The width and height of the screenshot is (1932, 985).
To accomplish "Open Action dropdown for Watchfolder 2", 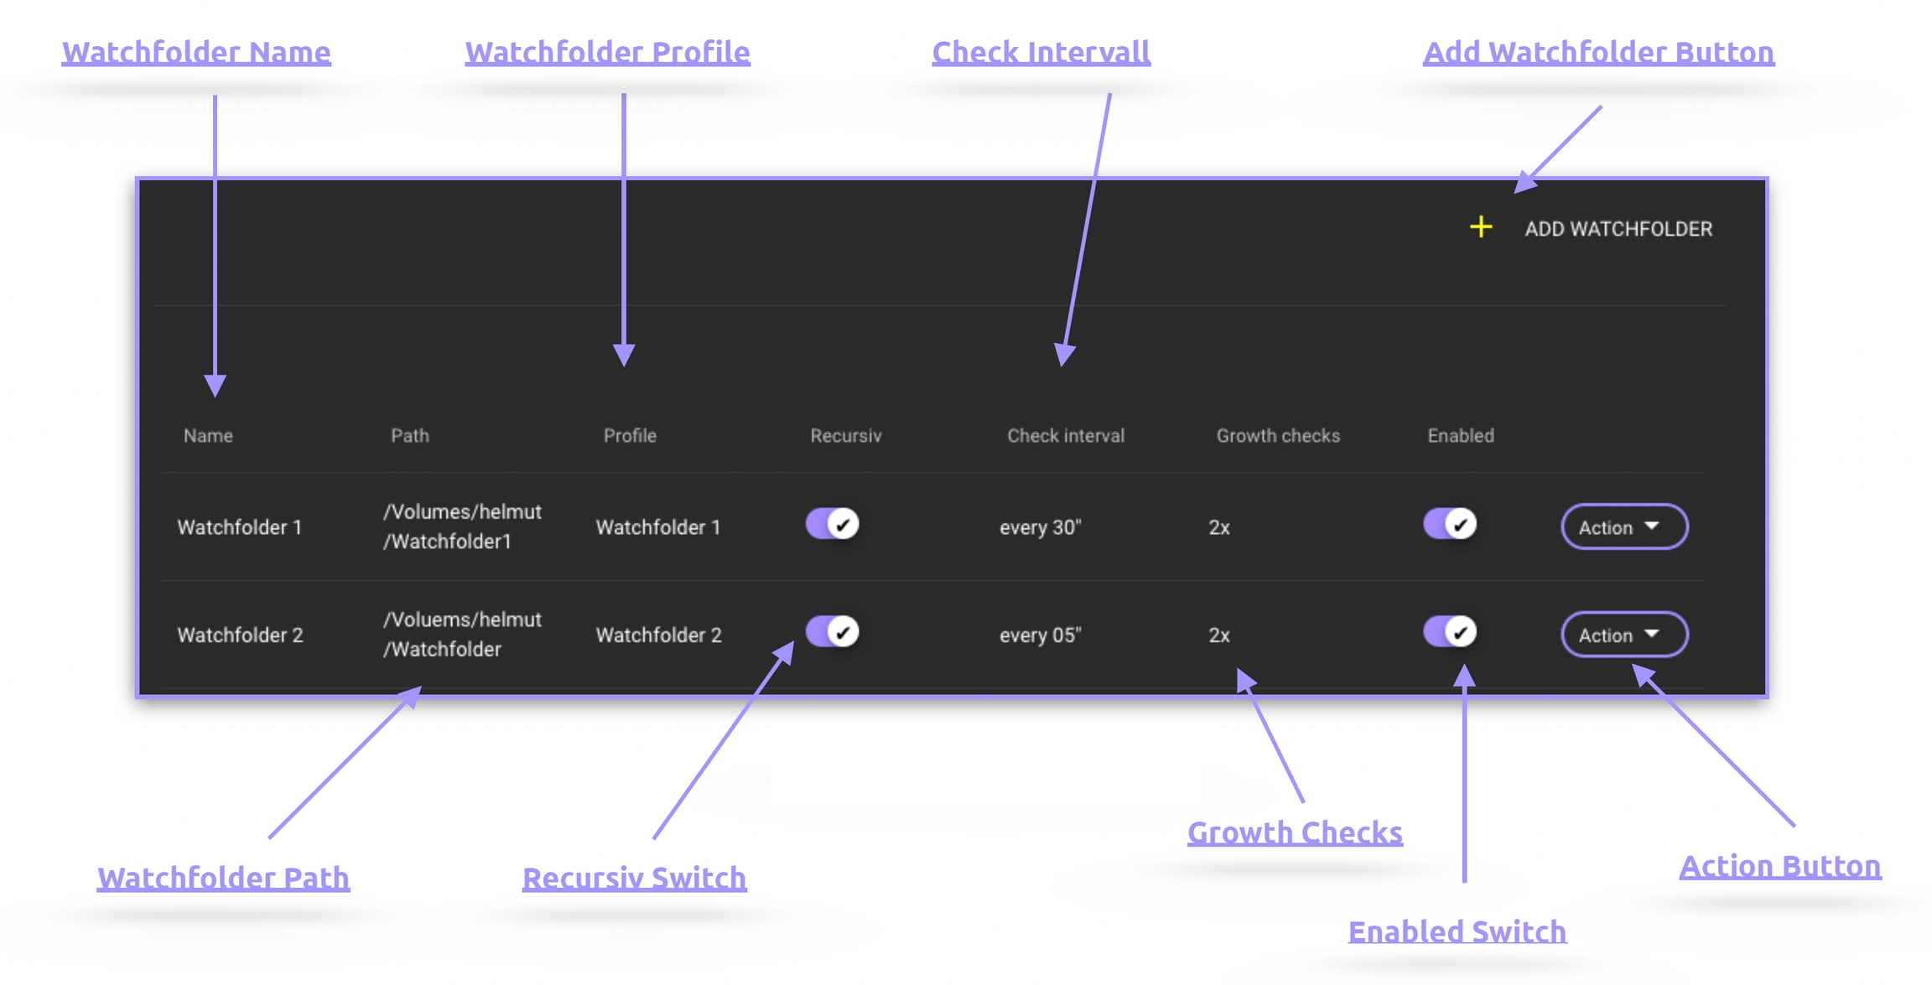I will 1623,635.
